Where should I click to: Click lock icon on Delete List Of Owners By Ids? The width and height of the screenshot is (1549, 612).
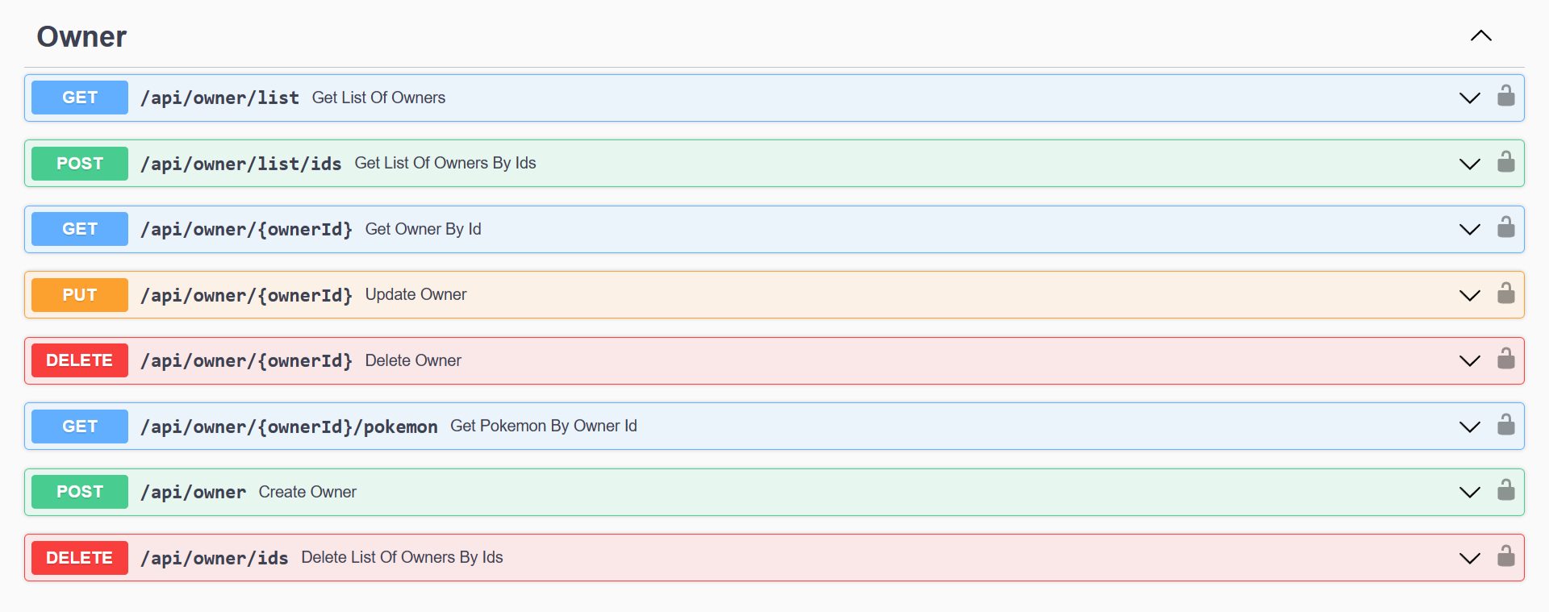[x=1505, y=557]
